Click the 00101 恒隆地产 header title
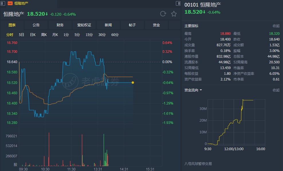This screenshot has height=171, width=283. tap(203, 5)
